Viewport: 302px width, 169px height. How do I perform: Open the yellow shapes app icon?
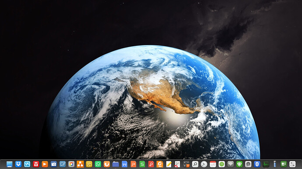89,164
